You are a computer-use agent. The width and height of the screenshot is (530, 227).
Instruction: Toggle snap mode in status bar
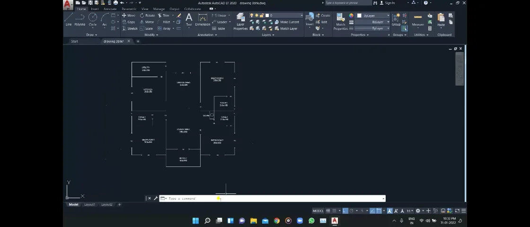[x=334, y=211]
